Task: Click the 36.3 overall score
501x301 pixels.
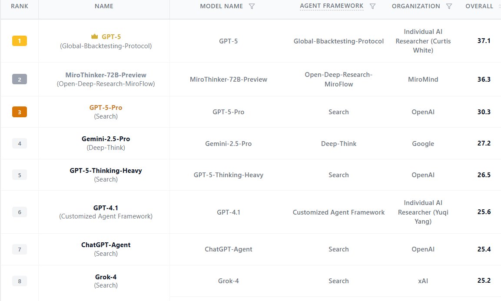Action: pyautogui.click(x=484, y=79)
